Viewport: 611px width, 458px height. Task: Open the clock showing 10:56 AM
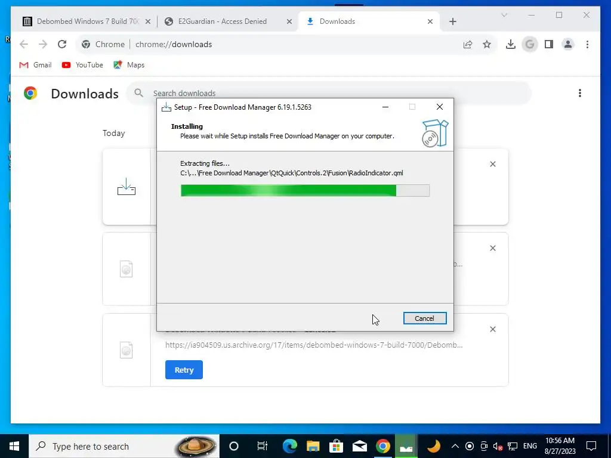click(560, 446)
